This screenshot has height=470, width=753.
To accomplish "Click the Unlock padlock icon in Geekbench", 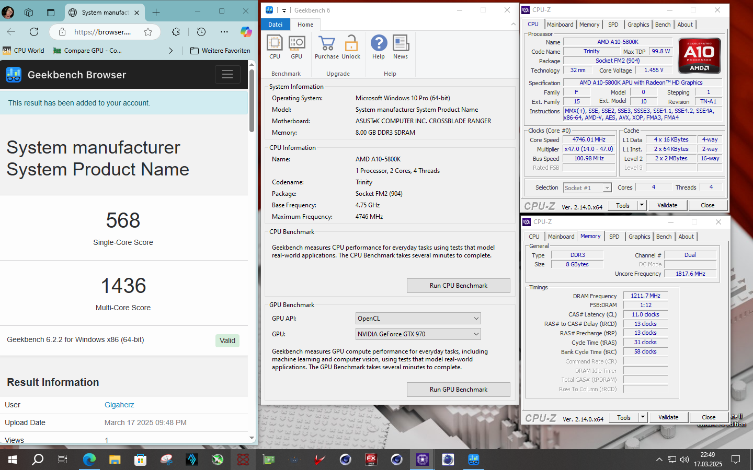I will 351,47.
